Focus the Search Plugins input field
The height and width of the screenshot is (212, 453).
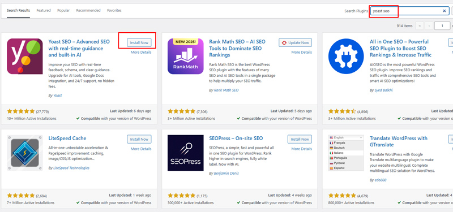click(x=410, y=11)
